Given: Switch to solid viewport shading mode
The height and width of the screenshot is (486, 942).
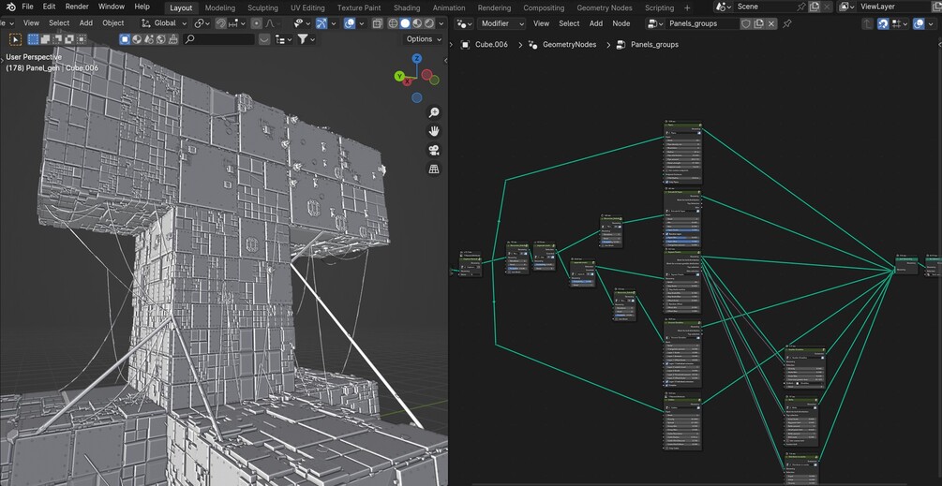Looking at the screenshot, I should (405, 23).
